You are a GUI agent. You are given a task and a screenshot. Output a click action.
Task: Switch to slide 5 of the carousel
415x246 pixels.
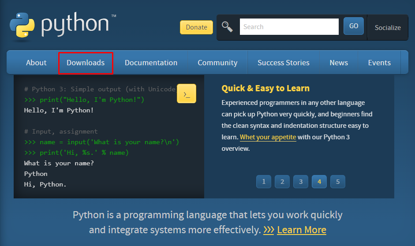[338, 182]
